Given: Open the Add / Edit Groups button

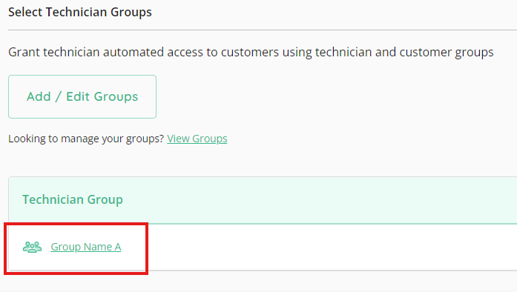Looking at the screenshot, I should pyautogui.click(x=82, y=96).
